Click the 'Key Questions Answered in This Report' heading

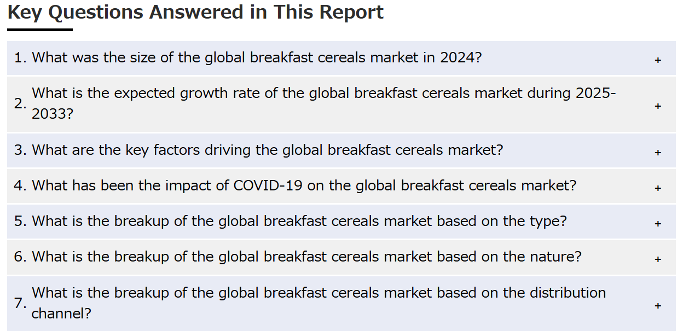[x=196, y=12]
